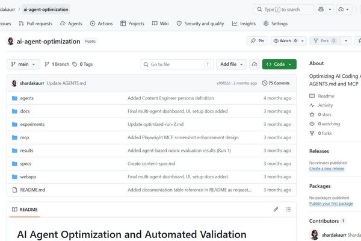This screenshot has width=361, height=241.
Task: Open 'Update optimized-run-2.md' commit message
Action: 156,125
